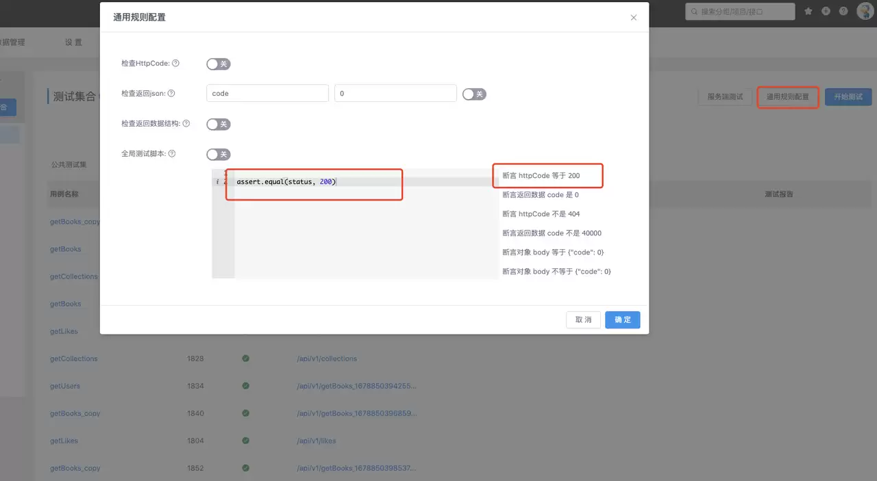Open user avatar menu in top bar
The height and width of the screenshot is (481, 877).
865,11
